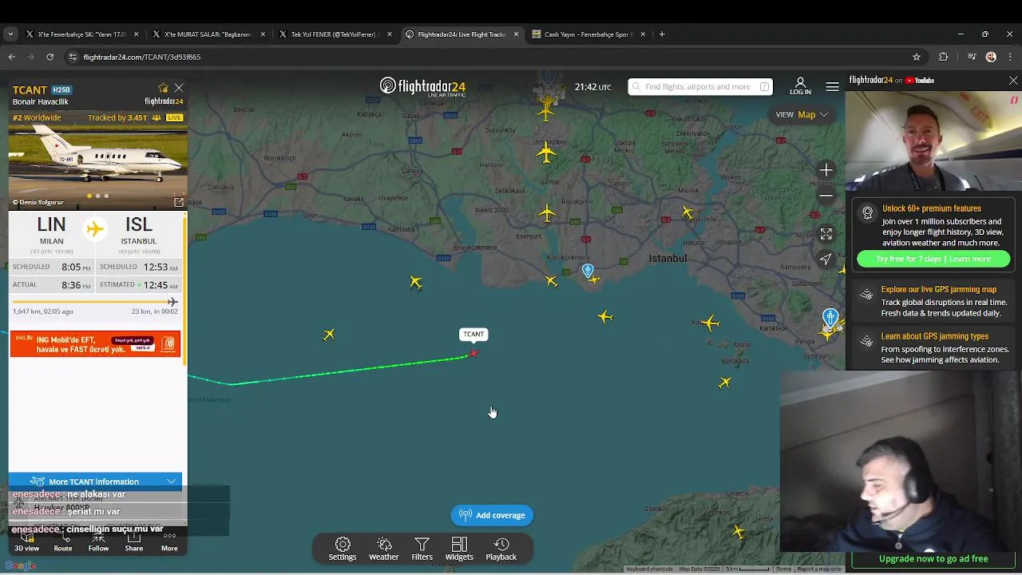The width and height of the screenshot is (1022, 575).
Task: Open aircraft photo in external link
Action: [x=178, y=202]
